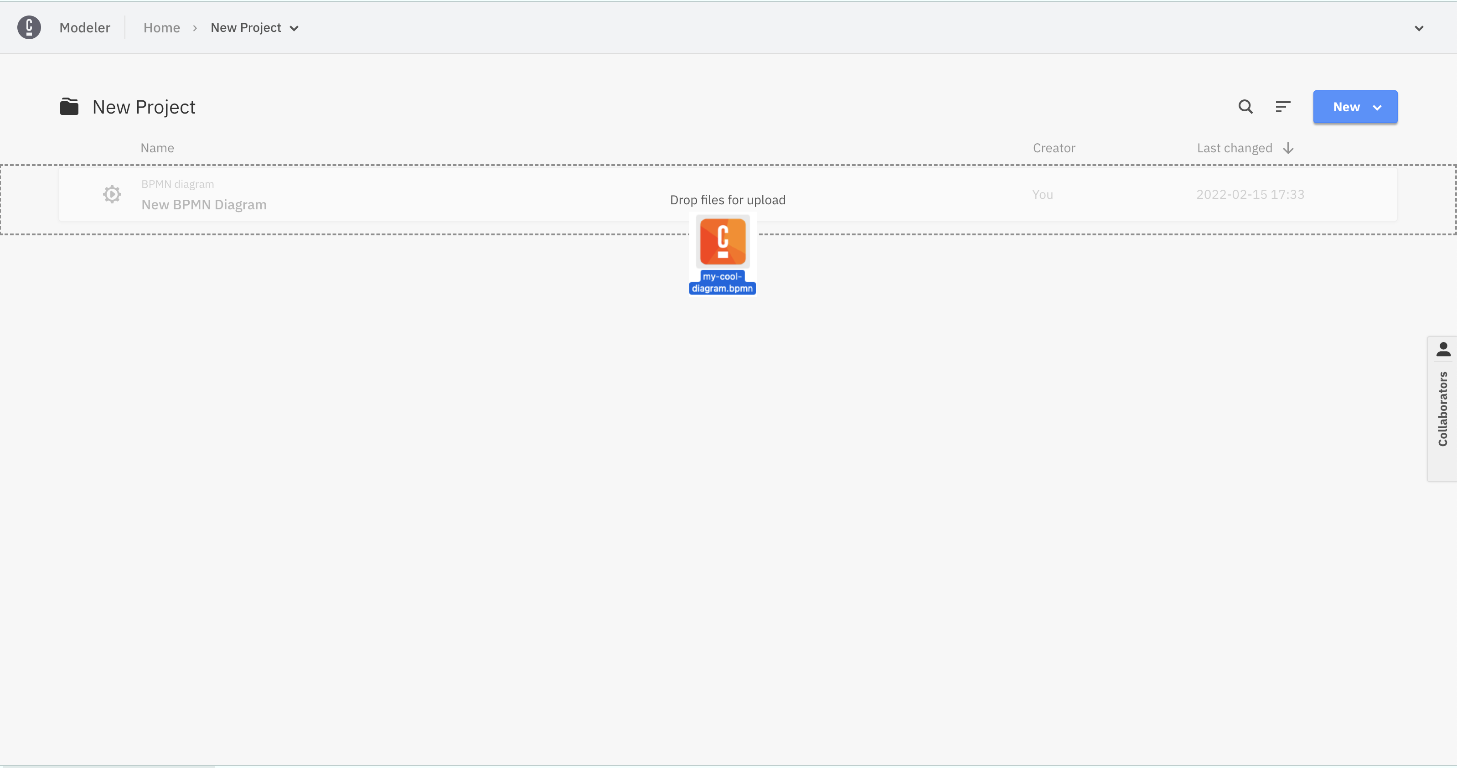Click the New Project breadcrumb dropdown
The width and height of the screenshot is (1457, 768).
[295, 27]
